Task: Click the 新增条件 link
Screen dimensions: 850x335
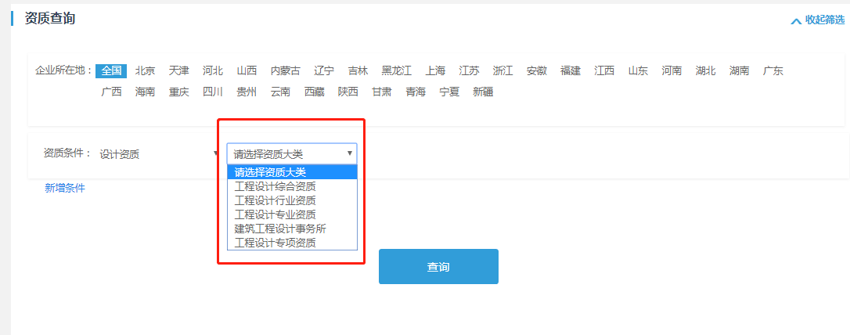Action: point(65,188)
